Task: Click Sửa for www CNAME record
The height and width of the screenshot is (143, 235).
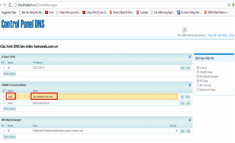Action: coord(182,103)
